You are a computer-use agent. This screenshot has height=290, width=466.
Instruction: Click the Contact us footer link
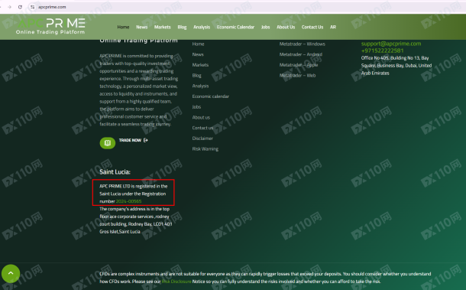202,128
